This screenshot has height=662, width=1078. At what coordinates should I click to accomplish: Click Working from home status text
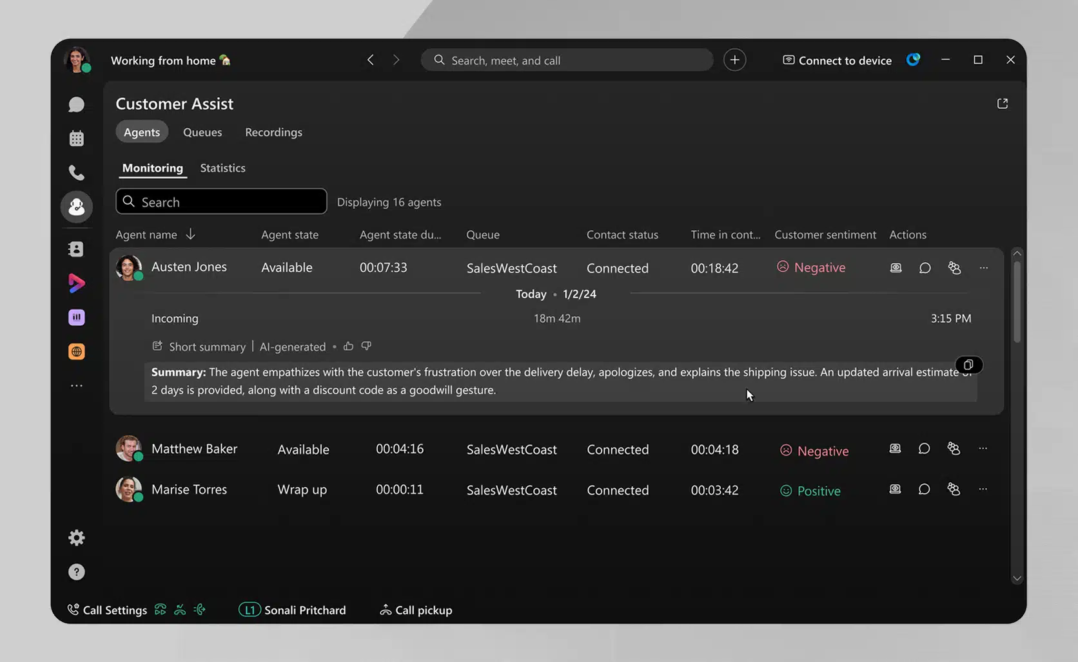(163, 61)
